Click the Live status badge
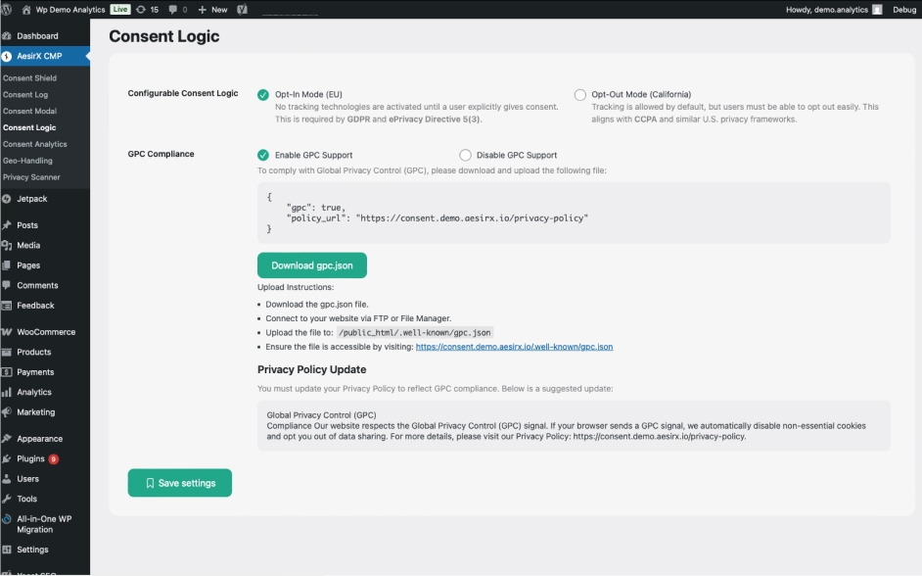The height and width of the screenshot is (576, 922). (120, 10)
